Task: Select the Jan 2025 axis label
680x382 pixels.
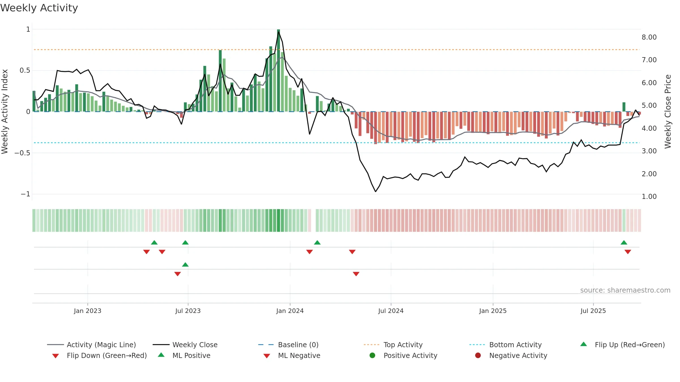Action: (x=493, y=311)
